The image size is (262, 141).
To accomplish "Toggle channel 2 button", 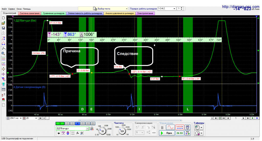I will tap(67, 123).
